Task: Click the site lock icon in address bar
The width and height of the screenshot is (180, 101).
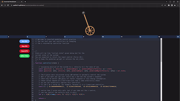Action: pos(12,5)
